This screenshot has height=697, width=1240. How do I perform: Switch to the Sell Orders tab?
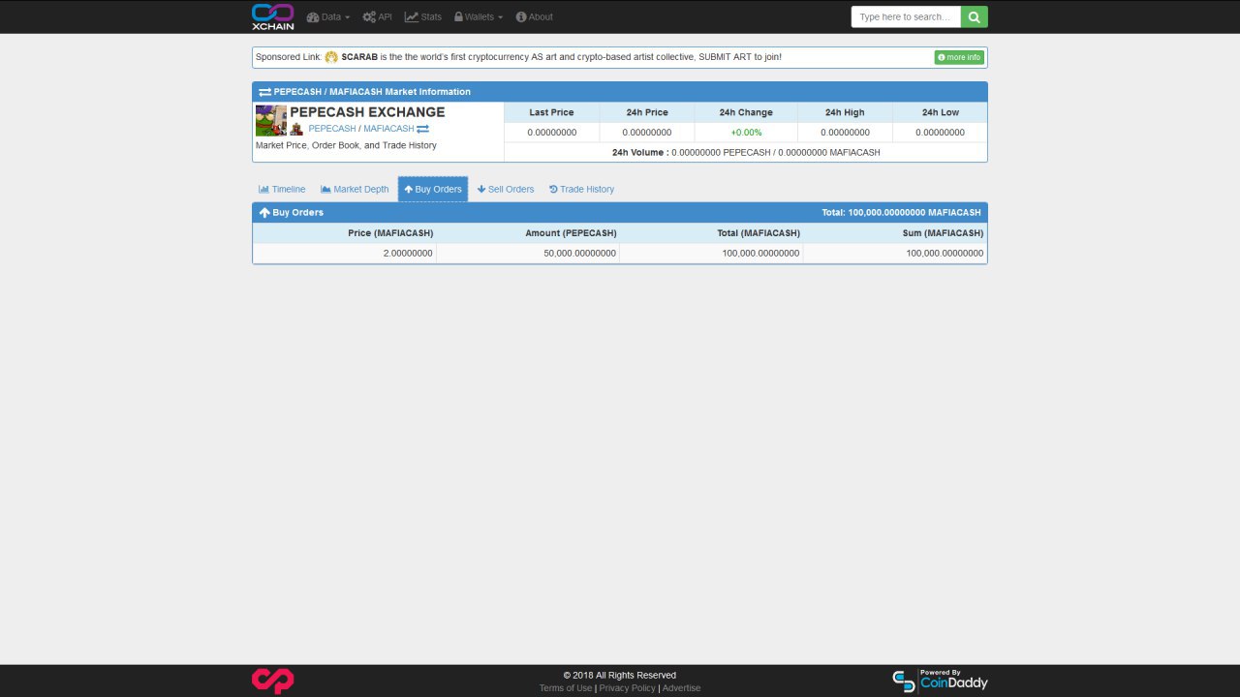506,189
